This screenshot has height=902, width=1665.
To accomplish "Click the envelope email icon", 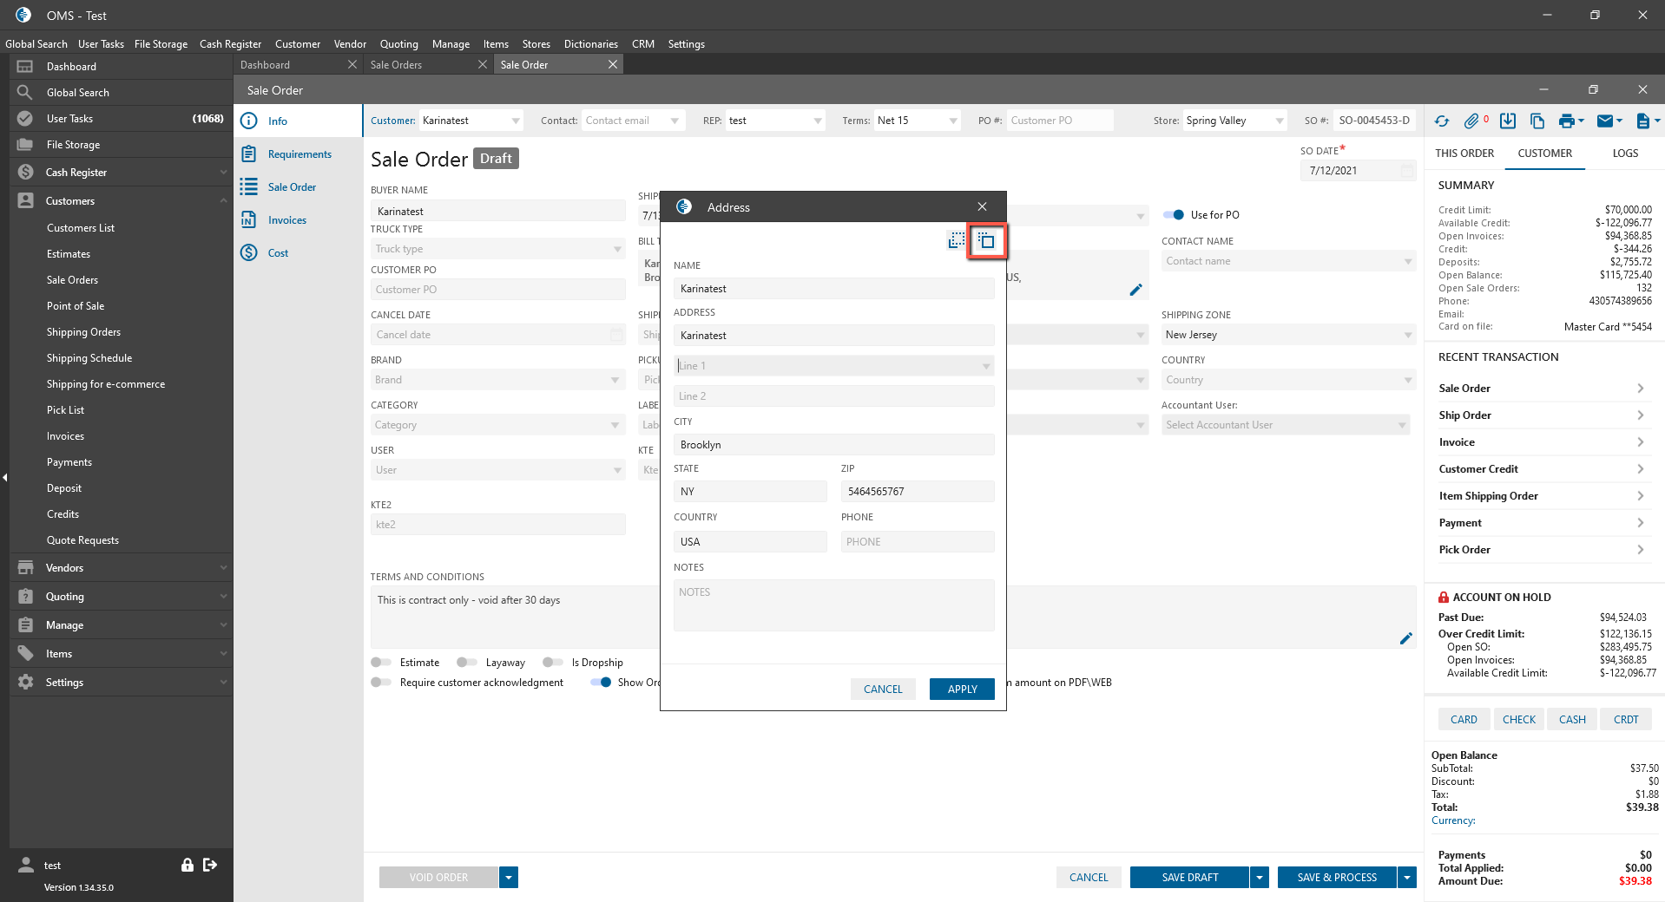I will click(x=1605, y=121).
